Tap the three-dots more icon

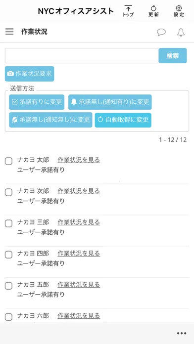click(x=182, y=333)
